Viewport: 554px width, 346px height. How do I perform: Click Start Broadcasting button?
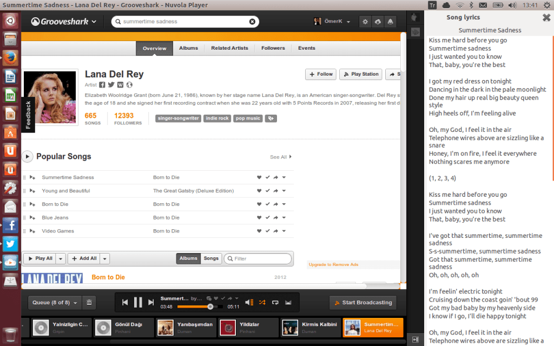pos(363,303)
